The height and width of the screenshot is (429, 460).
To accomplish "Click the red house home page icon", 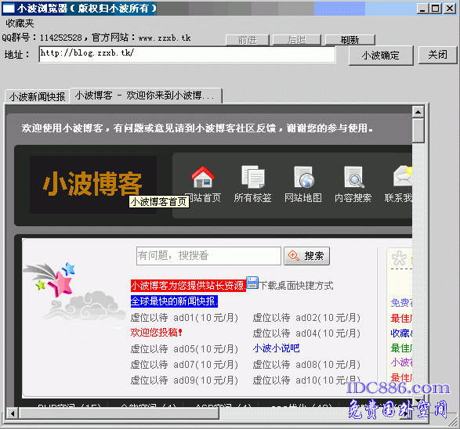I will (203, 177).
